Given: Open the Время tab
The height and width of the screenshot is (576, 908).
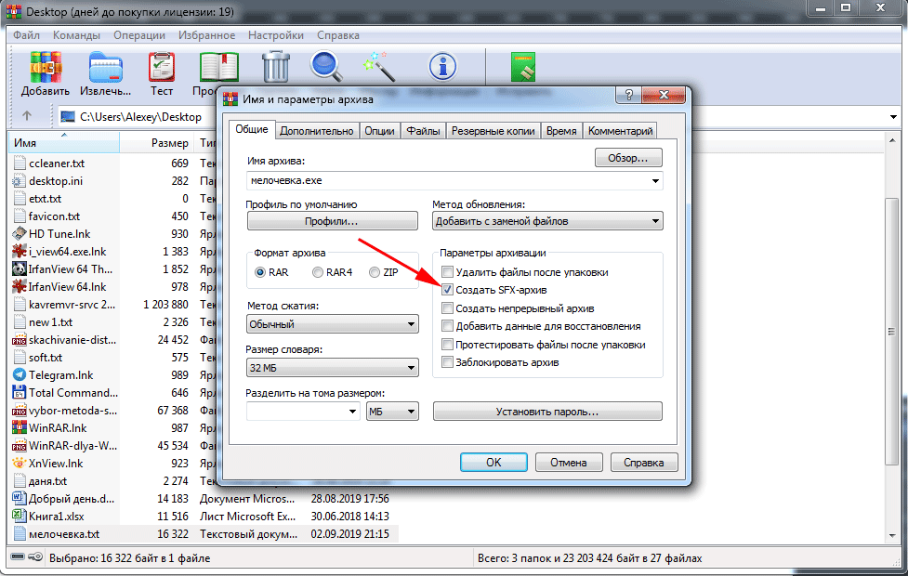Looking at the screenshot, I should (x=561, y=131).
